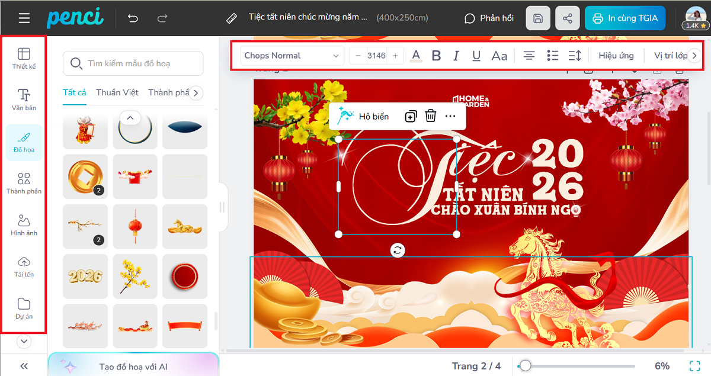The image size is (711, 376).
Task: Open the hamburger main menu
Action: 24,18
